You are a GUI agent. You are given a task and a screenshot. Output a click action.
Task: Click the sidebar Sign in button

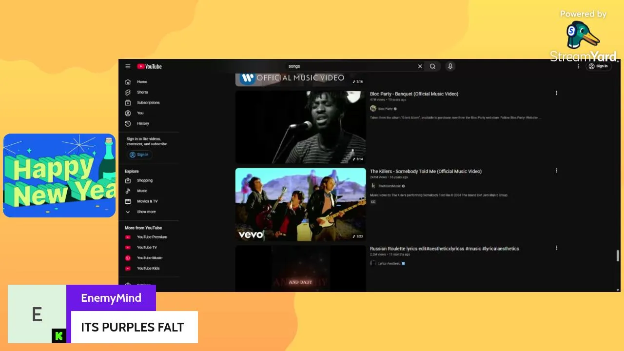pyautogui.click(x=139, y=155)
